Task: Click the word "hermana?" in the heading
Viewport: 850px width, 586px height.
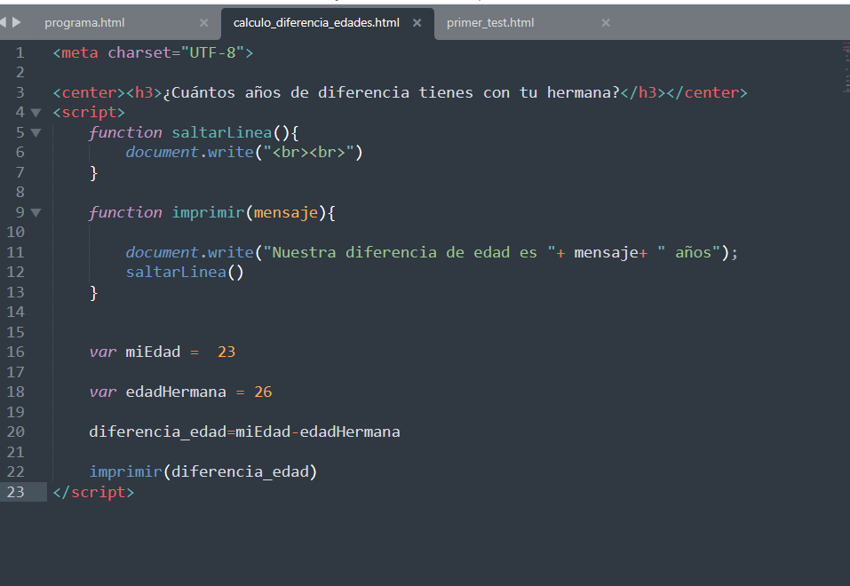Action: pyautogui.click(x=583, y=92)
